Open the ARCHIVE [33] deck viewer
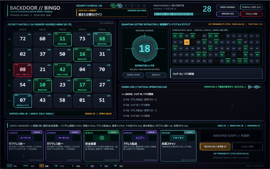The image size is (270, 169). [x=228, y=14]
